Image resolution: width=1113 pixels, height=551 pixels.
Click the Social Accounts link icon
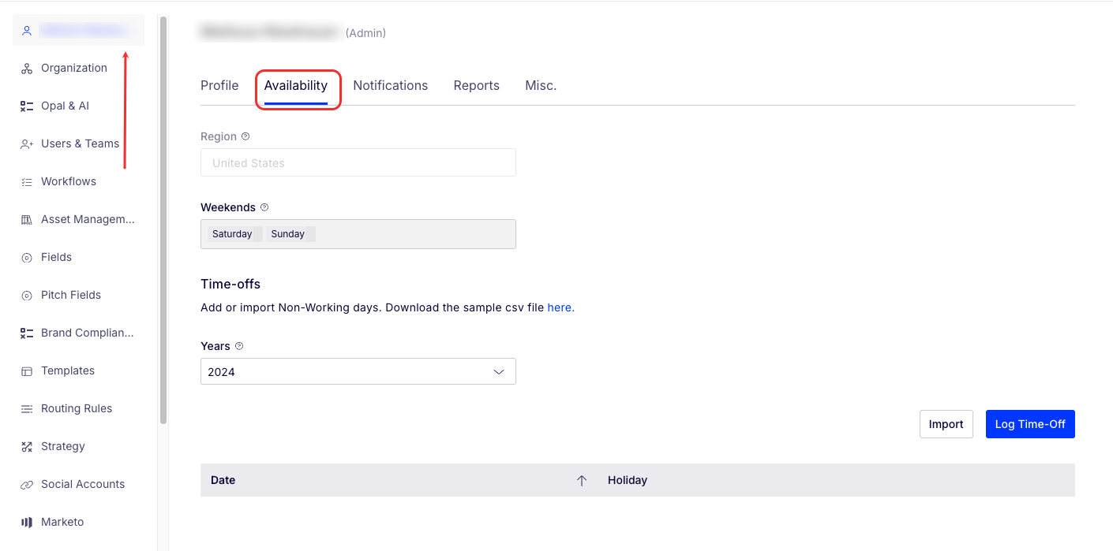point(27,485)
